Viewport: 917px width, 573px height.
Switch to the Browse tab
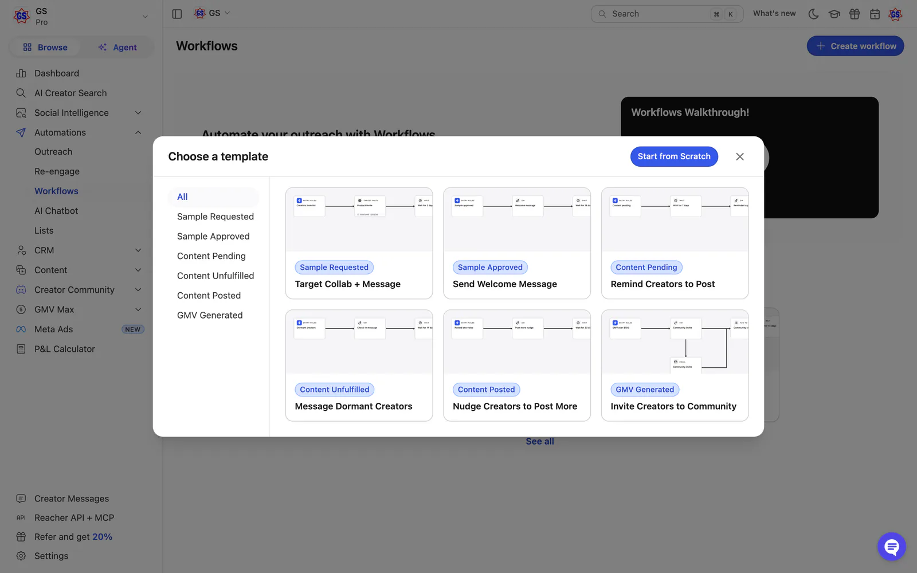coord(45,48)
